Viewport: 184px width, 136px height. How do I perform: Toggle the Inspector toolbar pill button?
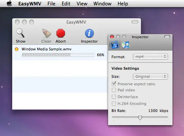tap(167, 37)
